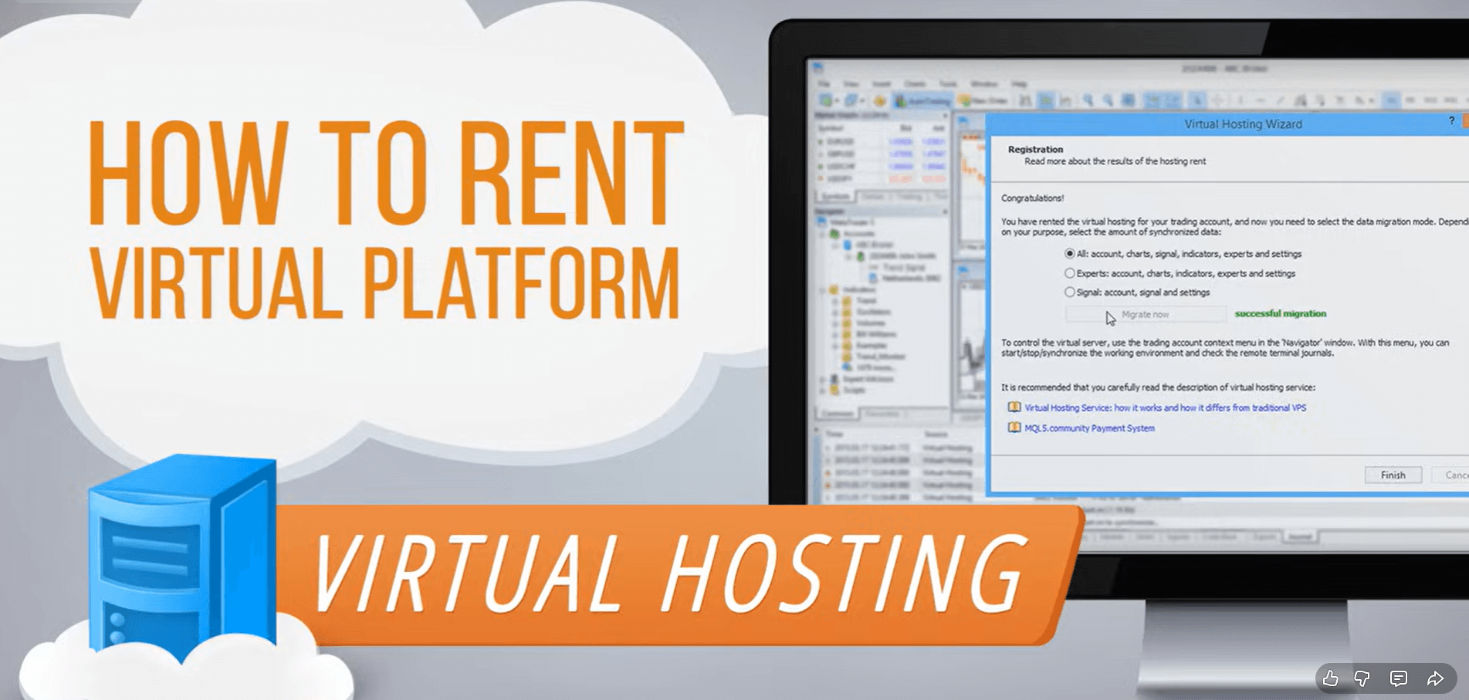Select the Accounts node in Navigator tree

tap(852, 233)
